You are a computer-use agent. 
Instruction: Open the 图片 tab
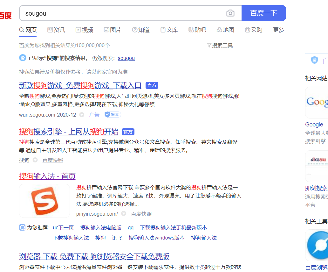(x=113, y=30)
